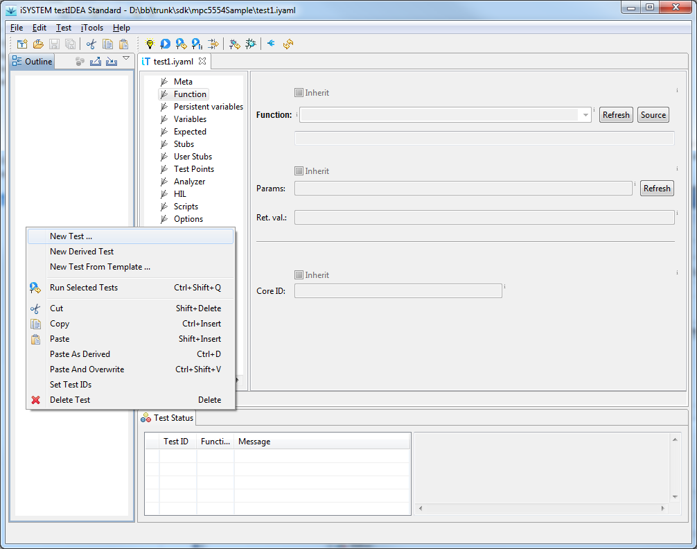This screenshot has width=697, height=549.
Task: Click the Run Selected Tests toolbar icon
Action: (182, 44)
